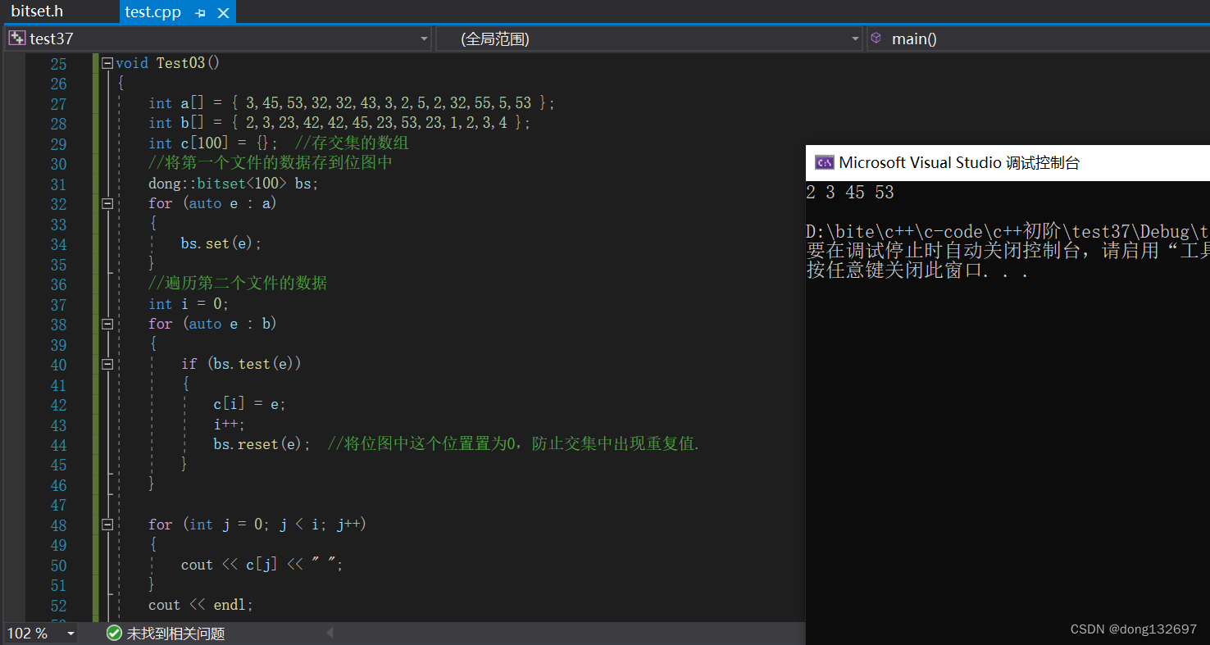Click the cube icon beside main()

pyautogui.click(x=876, y=38)
